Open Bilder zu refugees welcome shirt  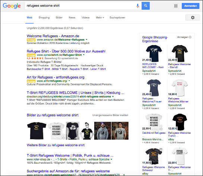coord(53,115)
